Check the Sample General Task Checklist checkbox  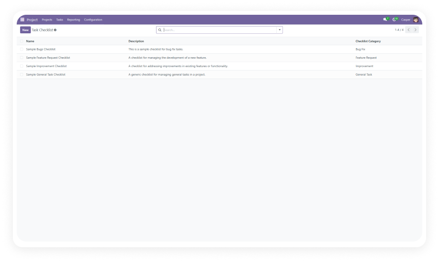[x=21, y=75]
